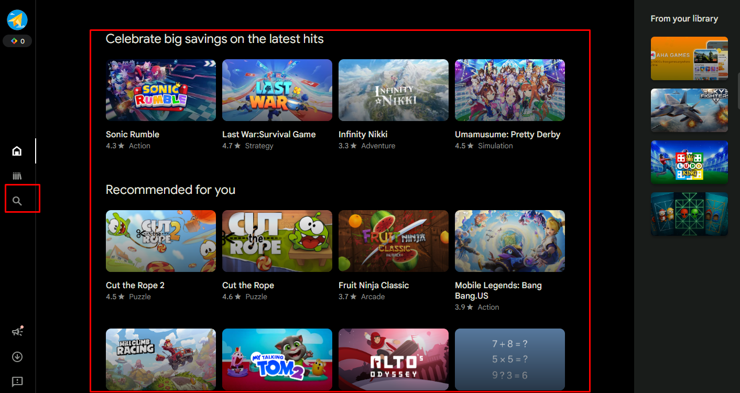Open Mobile Legends: Bang Bang.US
Viewport: 740px width, 393px height.
(509, 241)
